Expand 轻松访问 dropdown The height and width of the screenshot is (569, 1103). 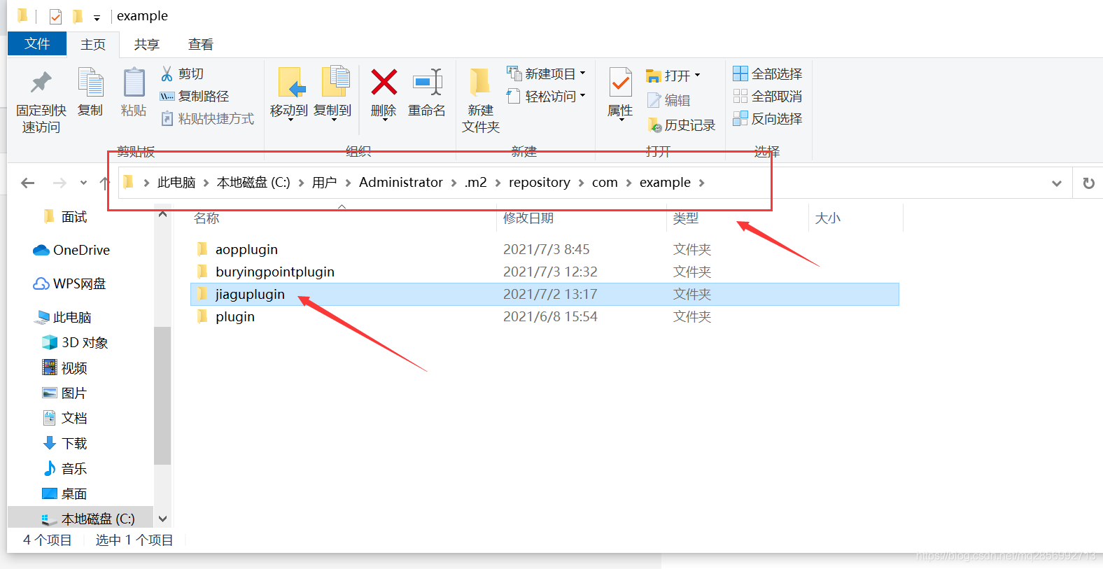click(582, 95)
